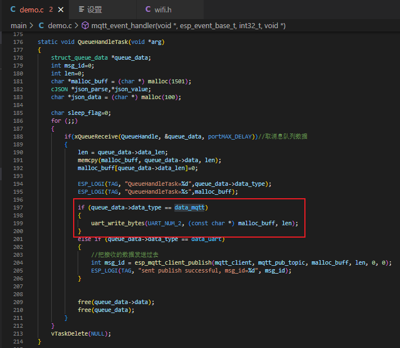Screen dimensions: 400x348
Task: Click uart_write_bytes on line 199
Action: click(x=118, y=224)
